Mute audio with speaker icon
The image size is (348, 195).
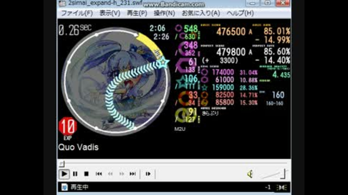click(x=250, y=174)
